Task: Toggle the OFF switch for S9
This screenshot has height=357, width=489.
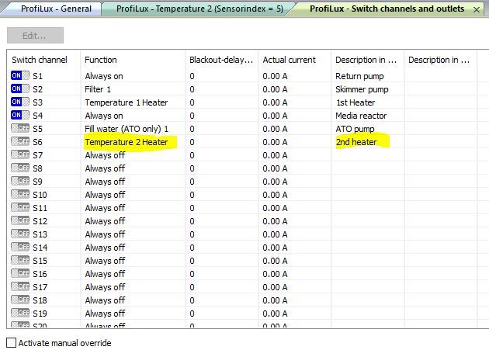Action: point(20,181)
